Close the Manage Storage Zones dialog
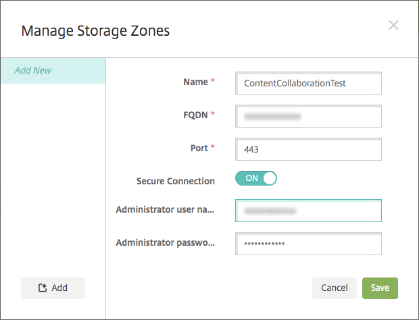 pos(393,26)
